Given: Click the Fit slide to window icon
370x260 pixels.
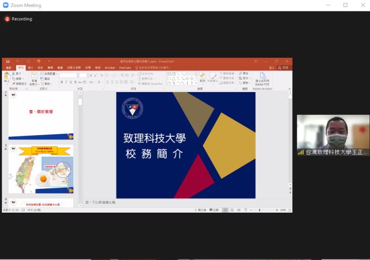Looking at the screenshot, I should coord(290,210).
